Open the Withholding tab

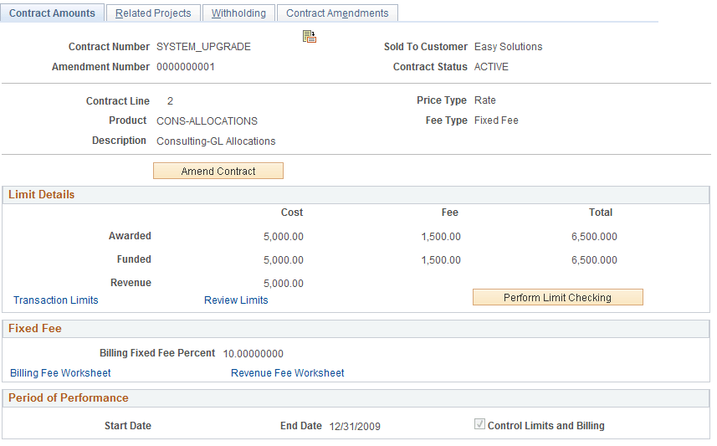238,13
